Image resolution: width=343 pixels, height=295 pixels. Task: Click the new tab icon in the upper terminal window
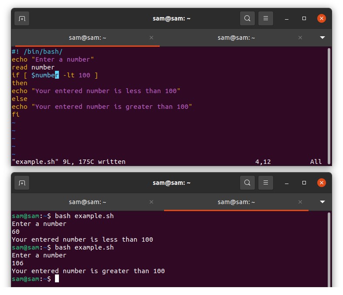click(22, 18)
